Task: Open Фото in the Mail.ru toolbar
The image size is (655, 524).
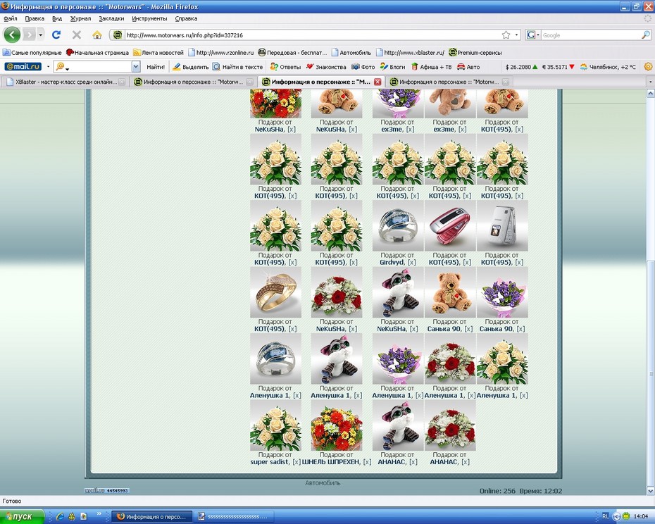Action: pos(363,67)
